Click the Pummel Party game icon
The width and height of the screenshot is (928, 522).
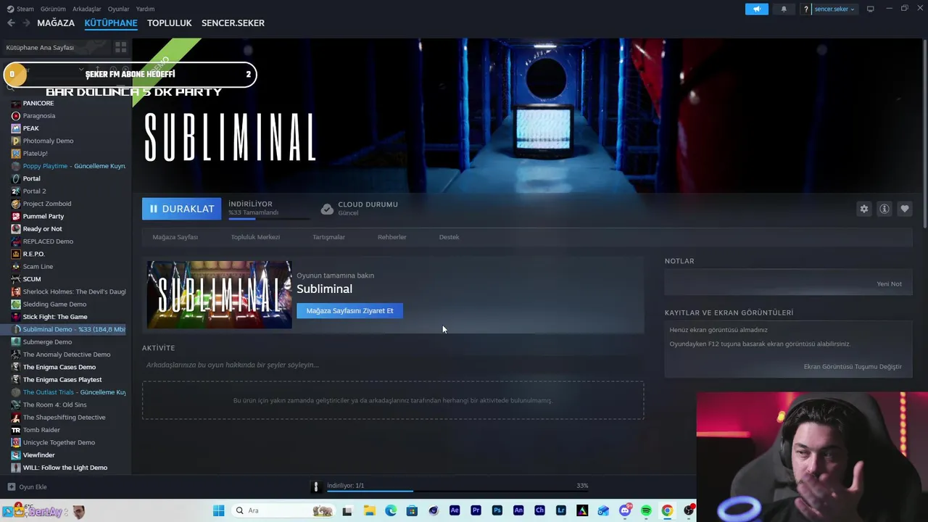click(16, 216)
